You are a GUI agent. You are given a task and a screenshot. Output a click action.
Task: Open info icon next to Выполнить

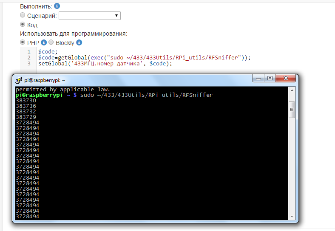click(57, 6)
